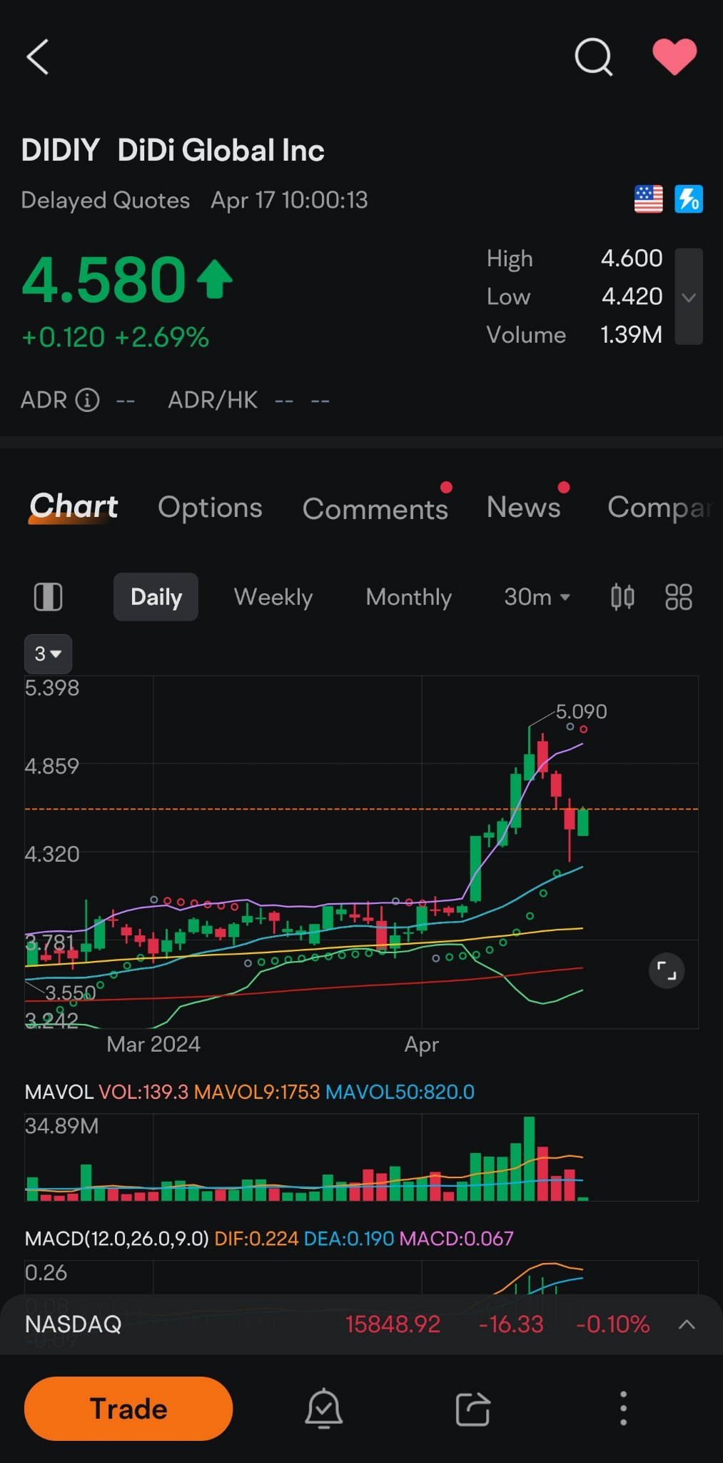The width and height of the screenshot is (723, 1463).
Task: Tap the MAVOL9:1753 value
Action: (x=257, y=1092)
